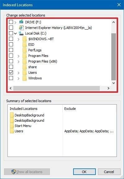
Task: Select the Users entry in Included Locations
Action: coord(16,131)
